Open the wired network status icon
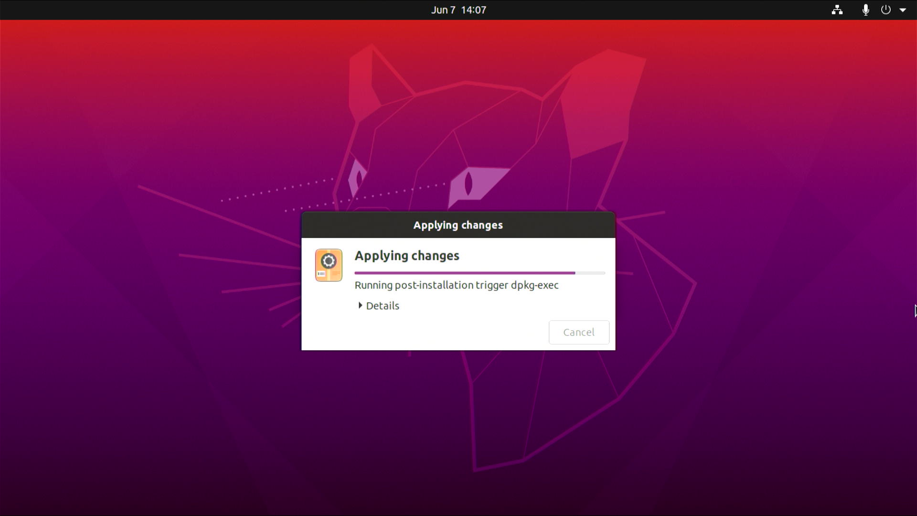Viewport: 917px width, 516px height. 837,10
